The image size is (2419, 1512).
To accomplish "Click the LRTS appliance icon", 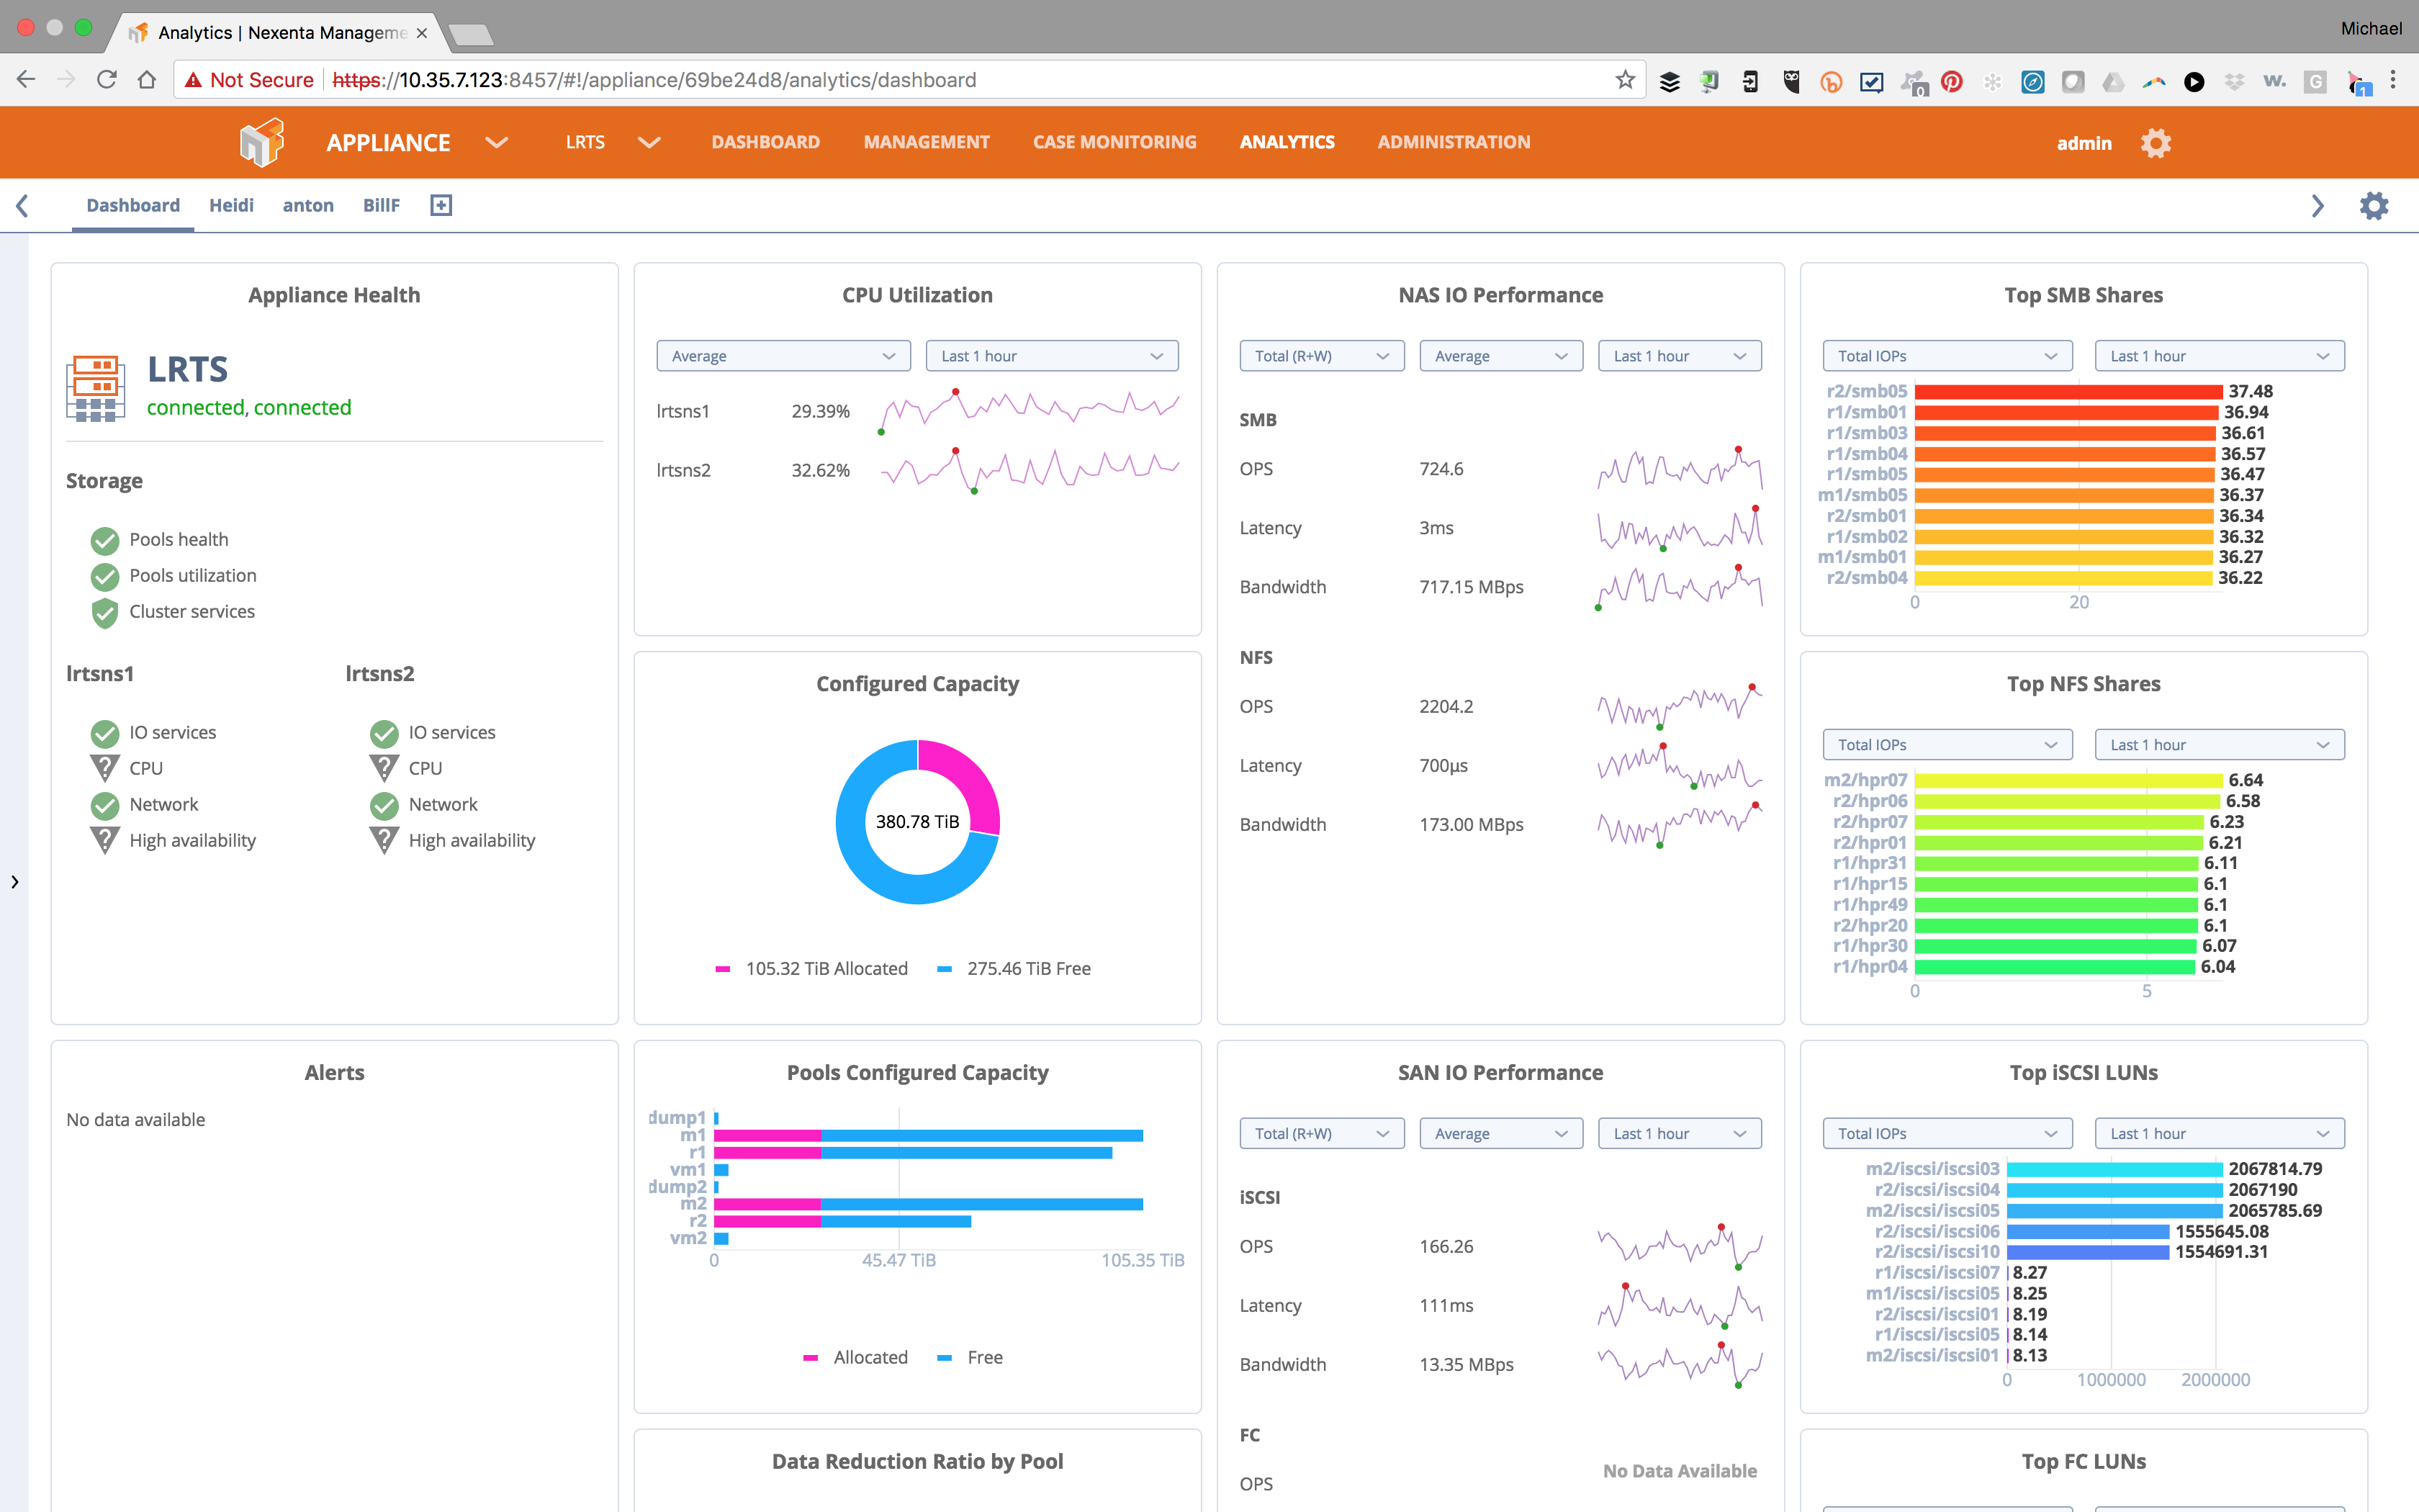I will click(97, 387).
